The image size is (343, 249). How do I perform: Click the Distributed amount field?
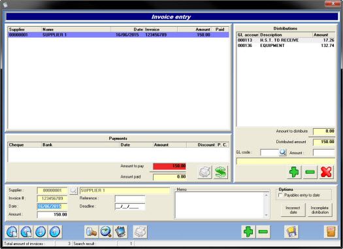[324, 142]
